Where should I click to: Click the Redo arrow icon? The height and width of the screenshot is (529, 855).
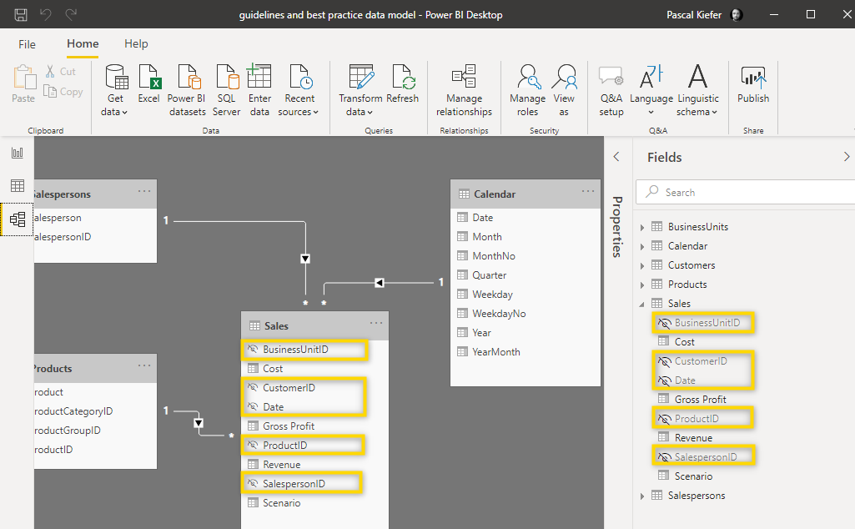71,14
